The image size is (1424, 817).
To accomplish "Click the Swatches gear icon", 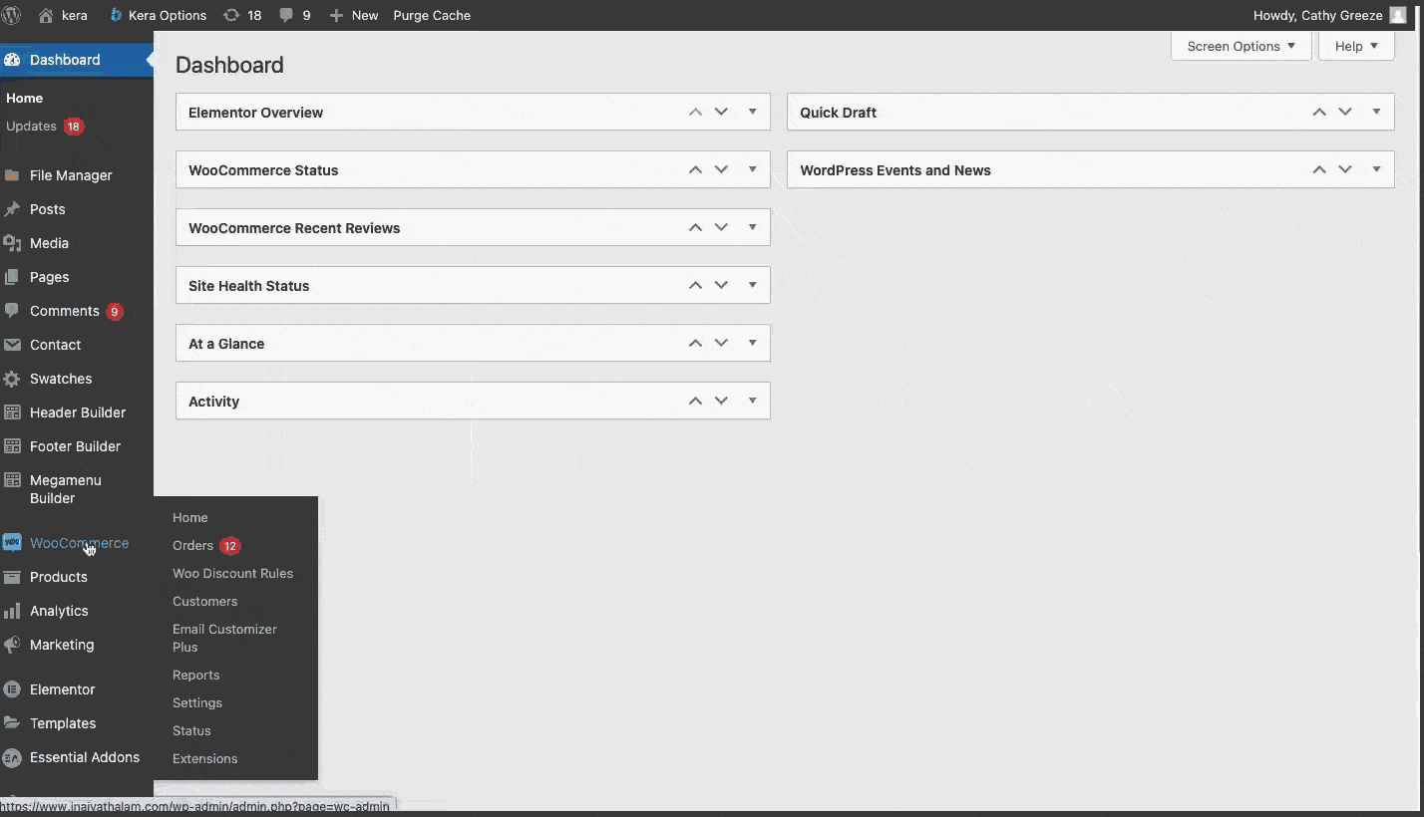I will 12,379.
